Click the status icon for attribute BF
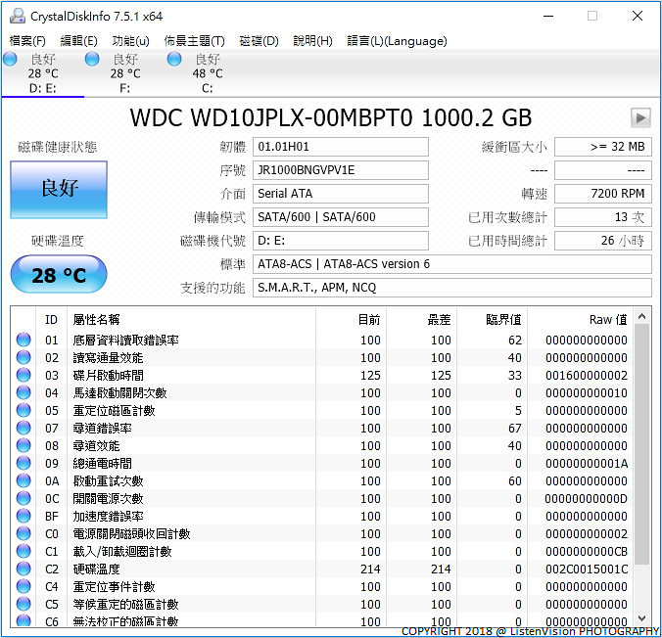This screenshot has width=662, height=638. pyautogui.click(x=24, y=516)
